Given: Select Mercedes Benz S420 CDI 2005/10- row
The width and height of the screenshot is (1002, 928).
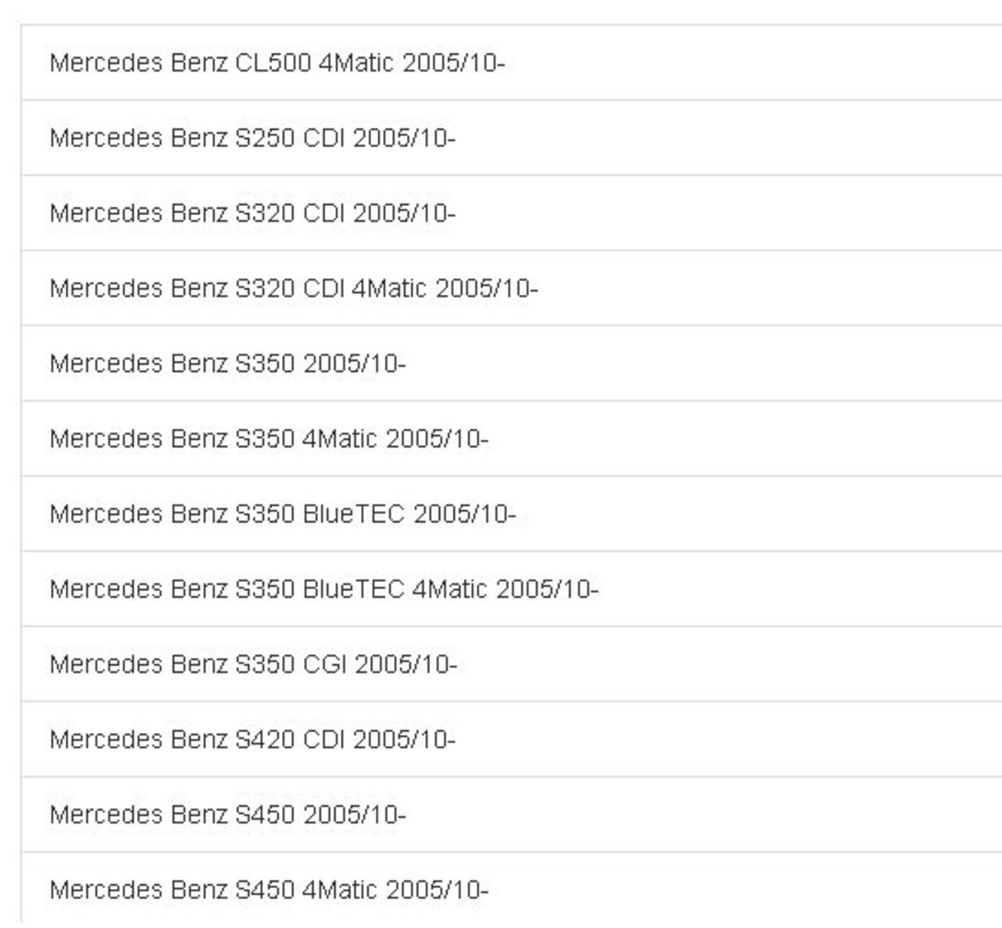Looking at the screenshot, I should coord(512,739).
